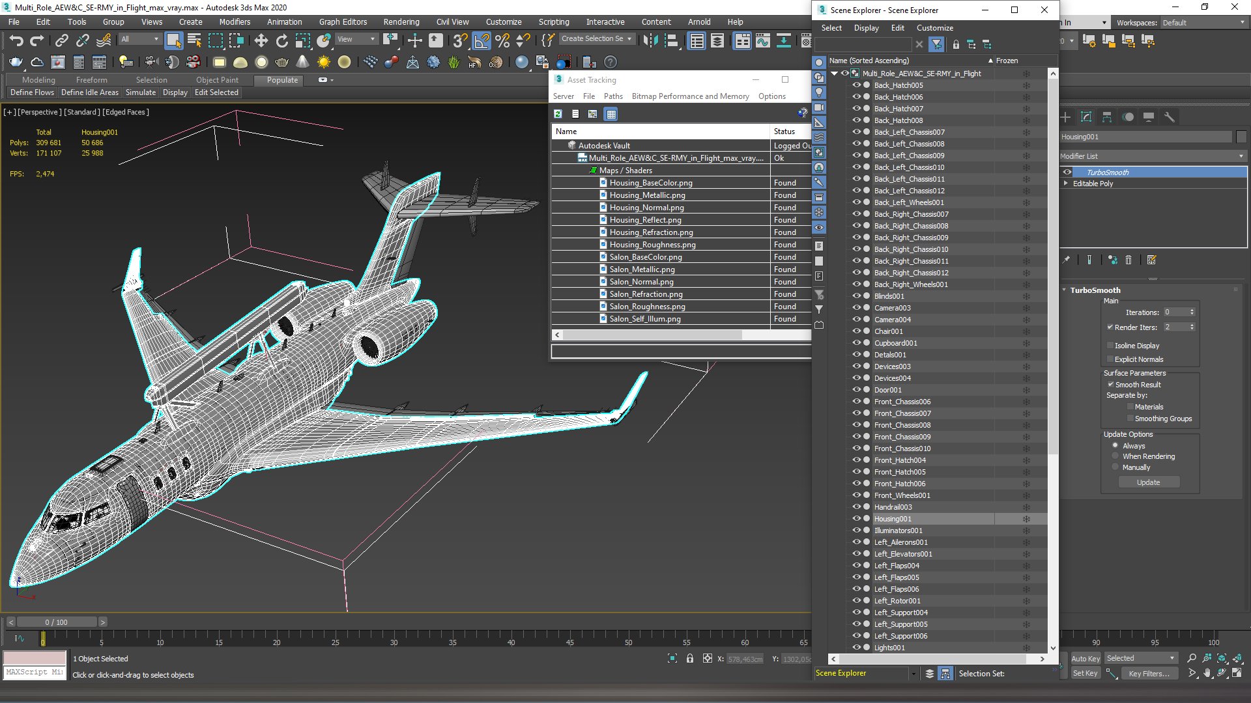The image size is (1251, 703).
Task: Hide Door001 with its eye icon
Action: (856, 390)
